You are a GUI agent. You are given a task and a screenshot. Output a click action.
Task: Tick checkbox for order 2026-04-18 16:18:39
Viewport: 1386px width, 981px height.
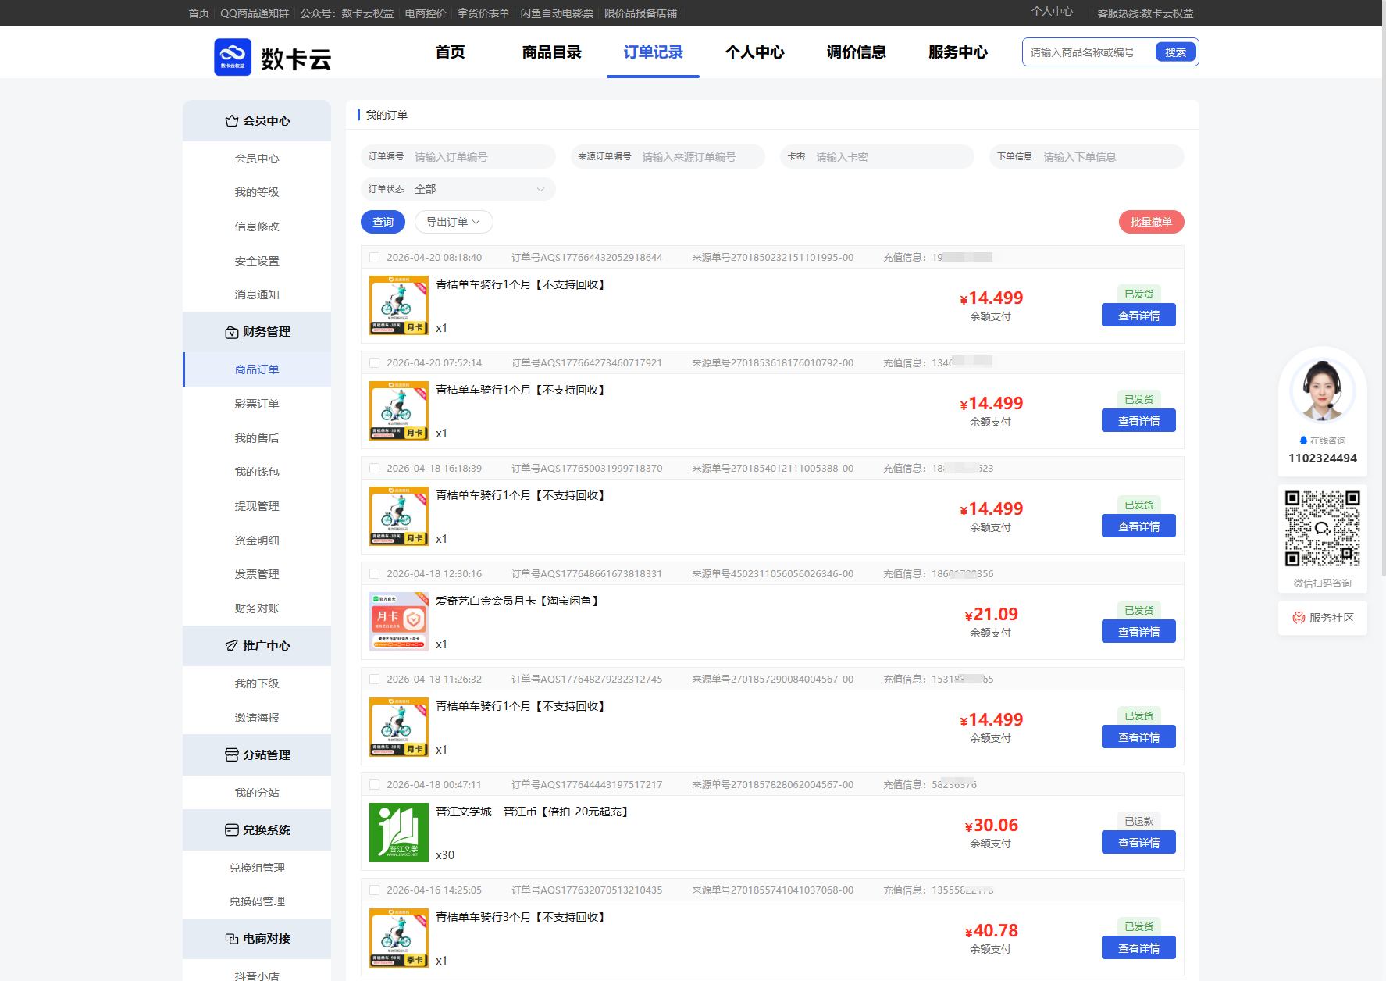pyautogui.click(x=375, y=469)
